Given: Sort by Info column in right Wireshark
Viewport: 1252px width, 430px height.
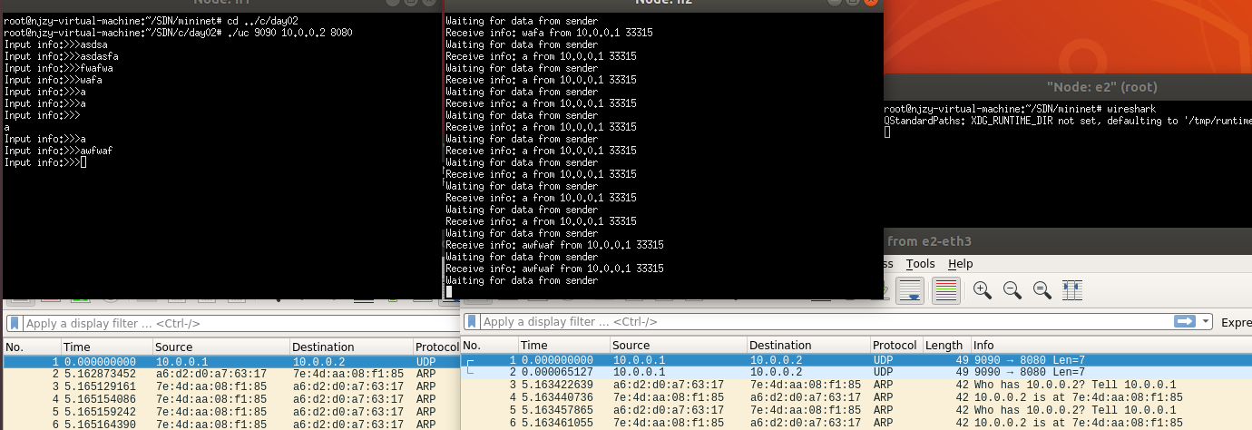Looking at the screenshot, I should (1111, 345).
